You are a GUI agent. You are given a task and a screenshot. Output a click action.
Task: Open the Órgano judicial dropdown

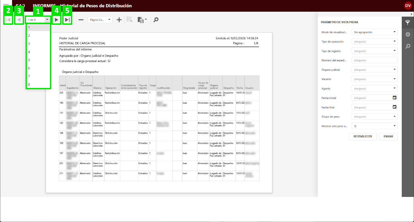click(x=374, y=70)
